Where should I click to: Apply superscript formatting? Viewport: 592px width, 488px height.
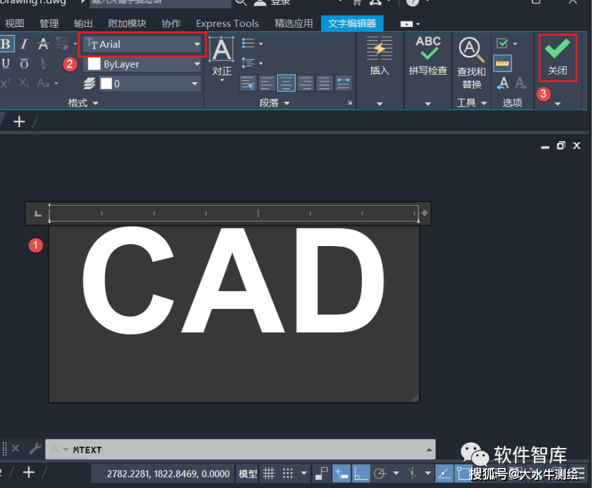click(x=6, y=83)
